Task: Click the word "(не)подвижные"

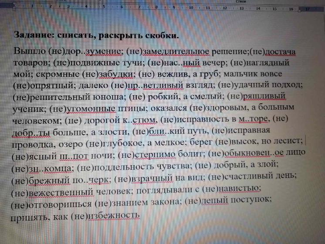Action: click(86, 63)
